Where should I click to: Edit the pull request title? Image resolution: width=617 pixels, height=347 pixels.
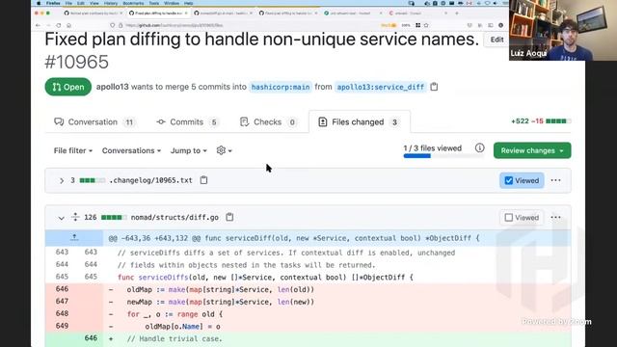[x=496, y=40]
